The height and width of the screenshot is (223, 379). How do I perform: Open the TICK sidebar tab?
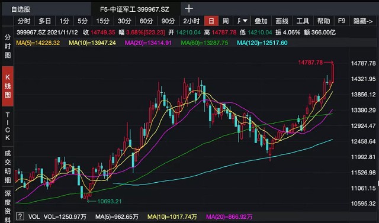(8, 126)
